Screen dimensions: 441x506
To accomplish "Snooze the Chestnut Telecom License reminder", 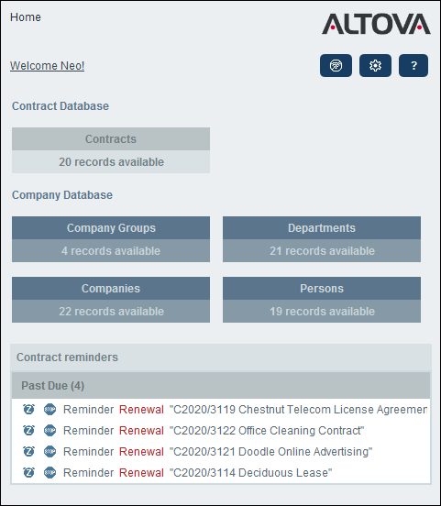I will [28, 409].
